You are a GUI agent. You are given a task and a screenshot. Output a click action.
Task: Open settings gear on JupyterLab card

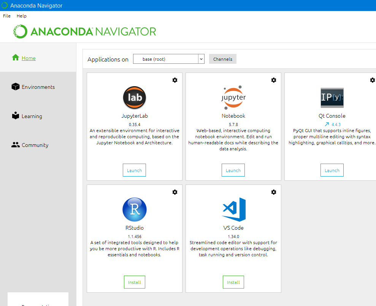coord(175,80)
